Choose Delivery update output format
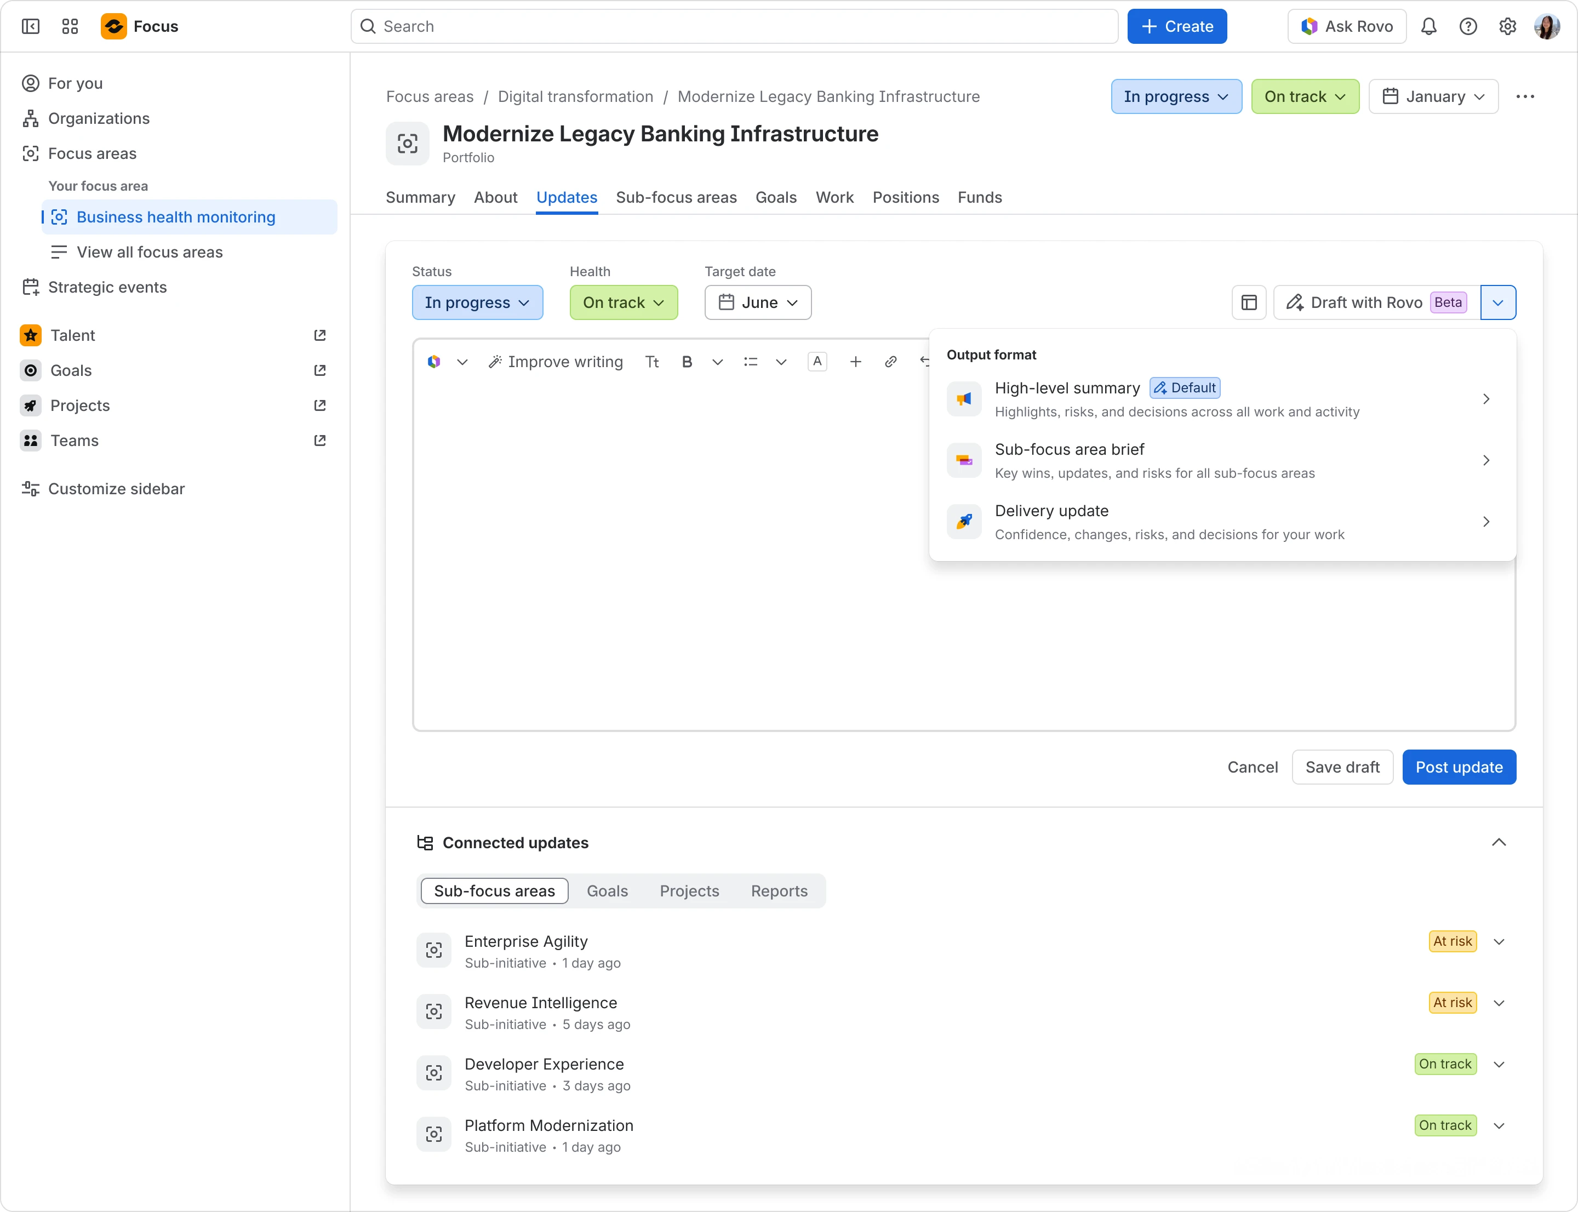The height and width of the screenshot is (1212, 1578). [1221, 522]
